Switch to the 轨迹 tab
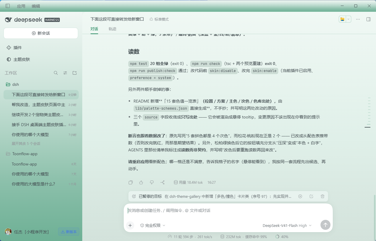The width and height of the screenshot is (376, 241). pos(113,29)
